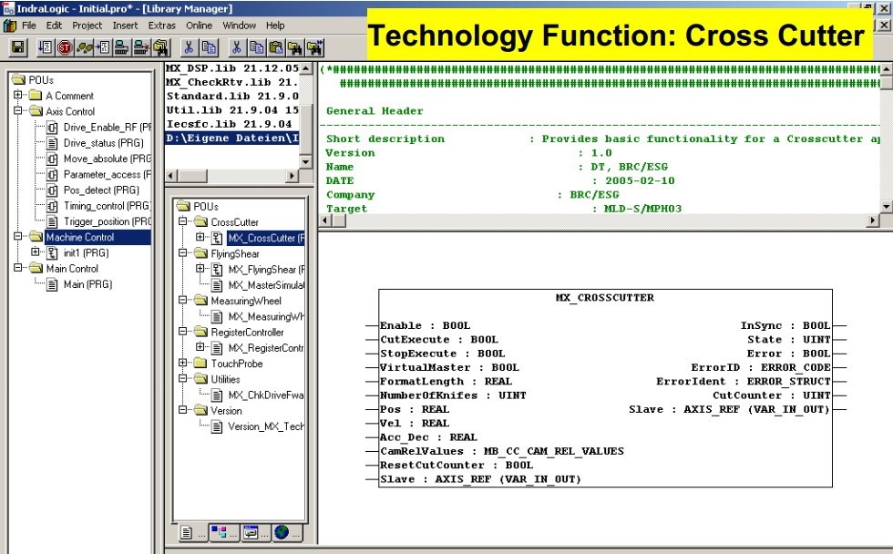893x554 pixels.
Task: Select MX_CheckRtv.lib in library list
Action: tap(231, 82)
